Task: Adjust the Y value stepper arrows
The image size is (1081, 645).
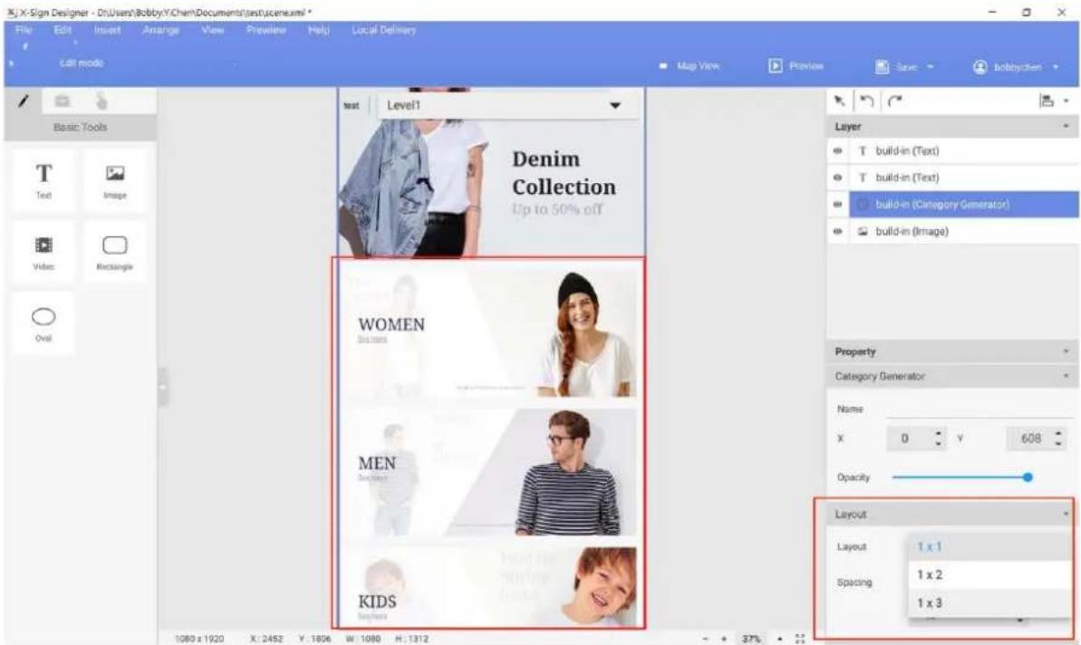Action: 1058,438
